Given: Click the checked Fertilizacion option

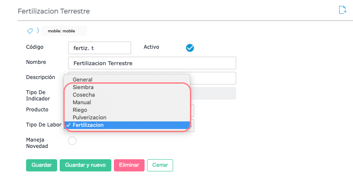Looking at the screenshot, I should [88, 125].
